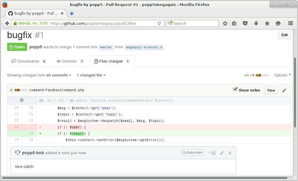
Task: Open the megaquiz-branch1.0 branch link
Action: [x=144, y=47]
